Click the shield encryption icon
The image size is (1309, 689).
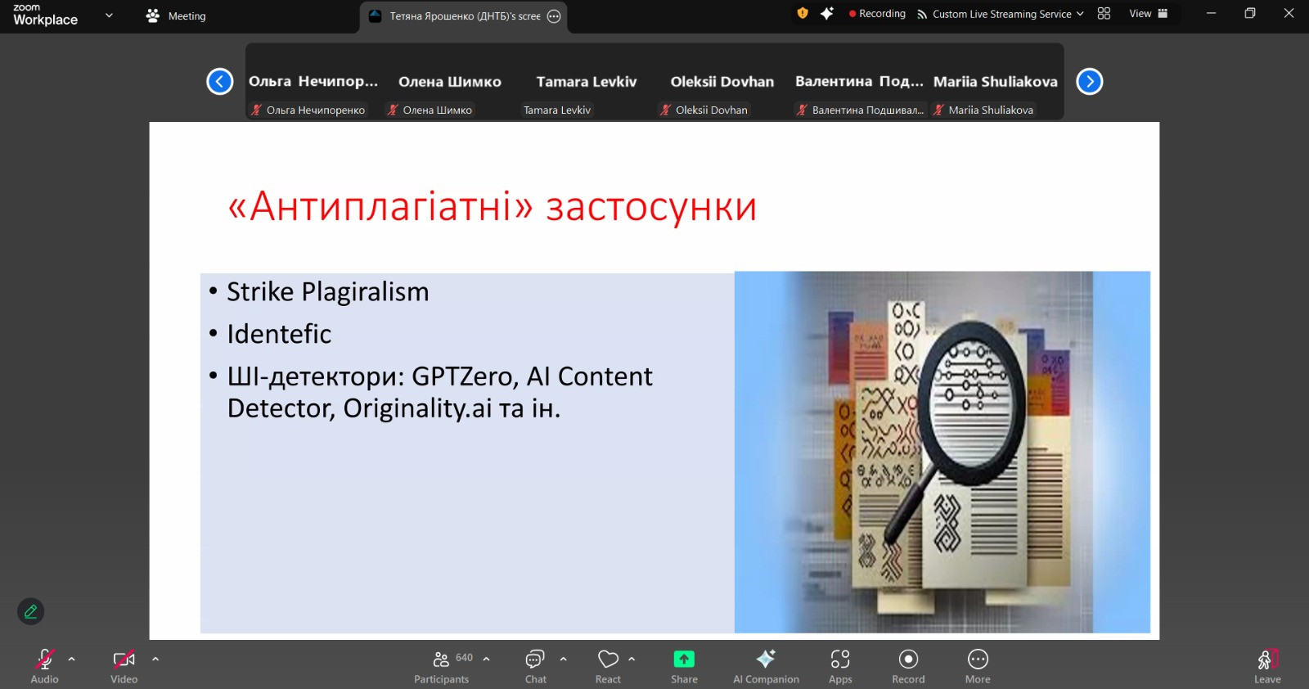[x=803, y=13]
